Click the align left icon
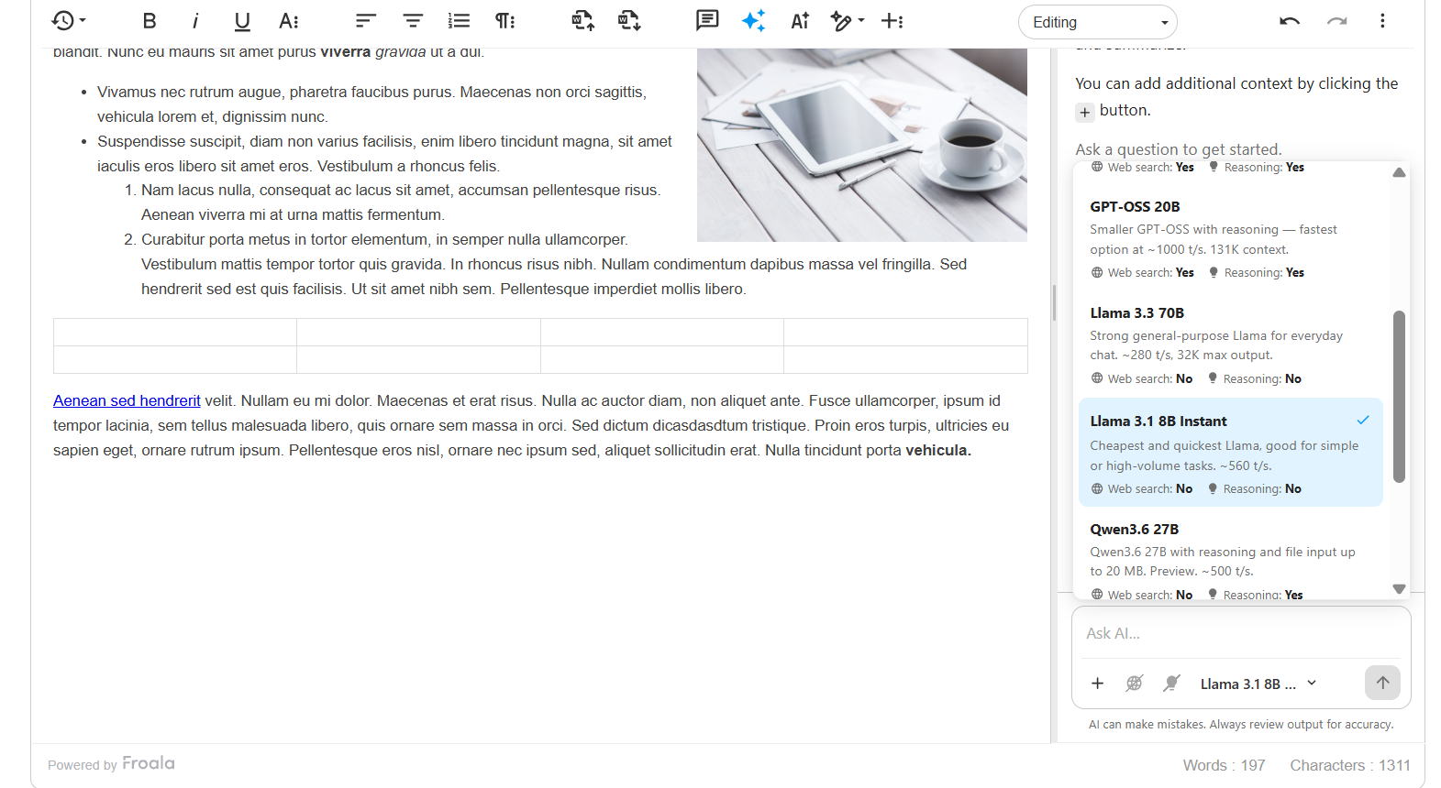This screenshot has width=1441, height=788. pyautogui.click(x=366, y=21)
